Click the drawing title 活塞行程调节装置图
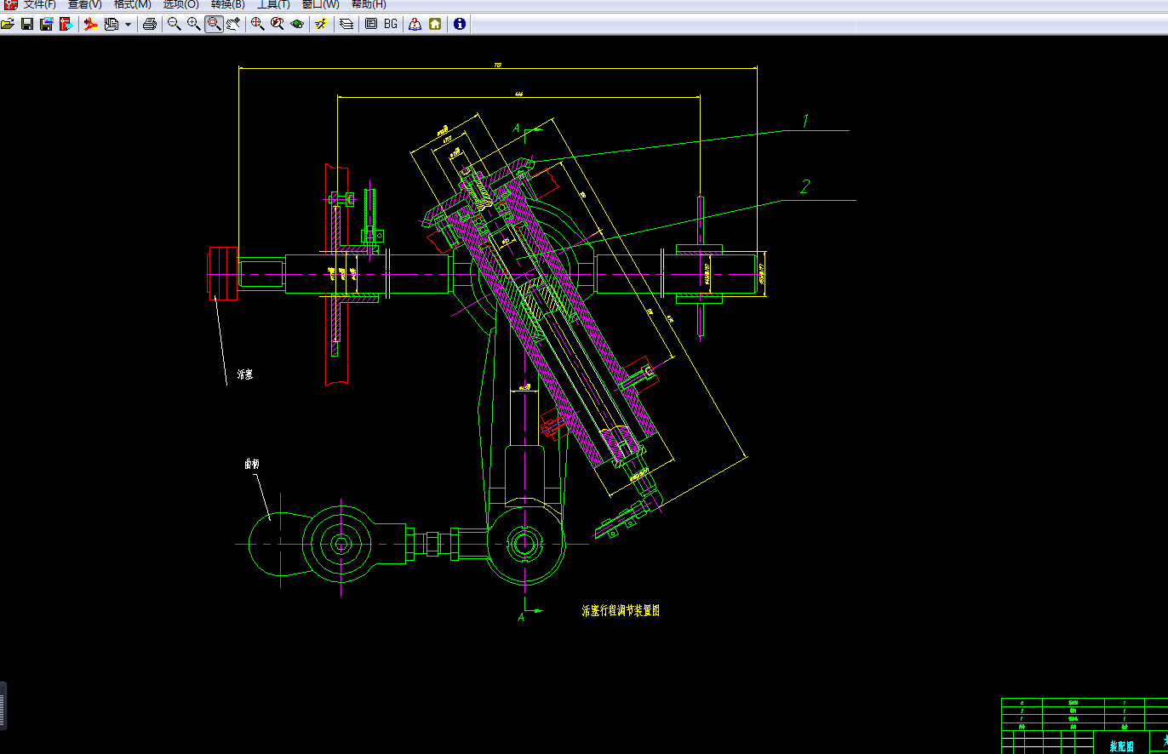 pos(621,610)
